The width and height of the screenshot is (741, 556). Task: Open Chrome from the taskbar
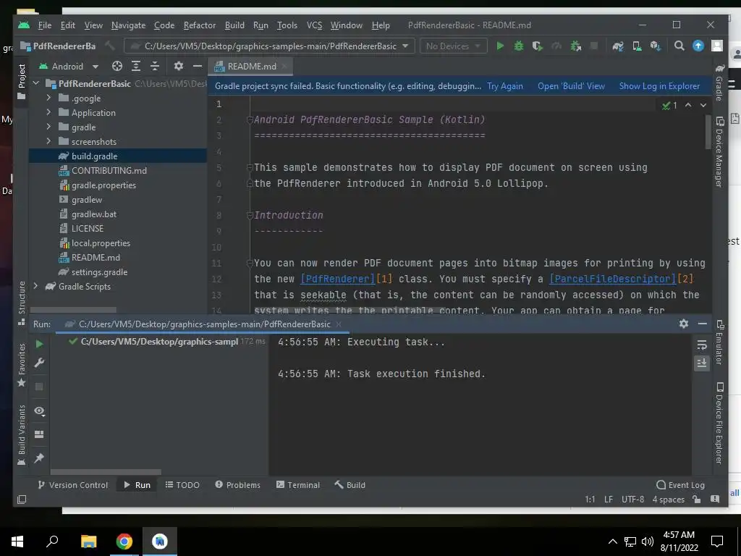[x=124, y=542]
